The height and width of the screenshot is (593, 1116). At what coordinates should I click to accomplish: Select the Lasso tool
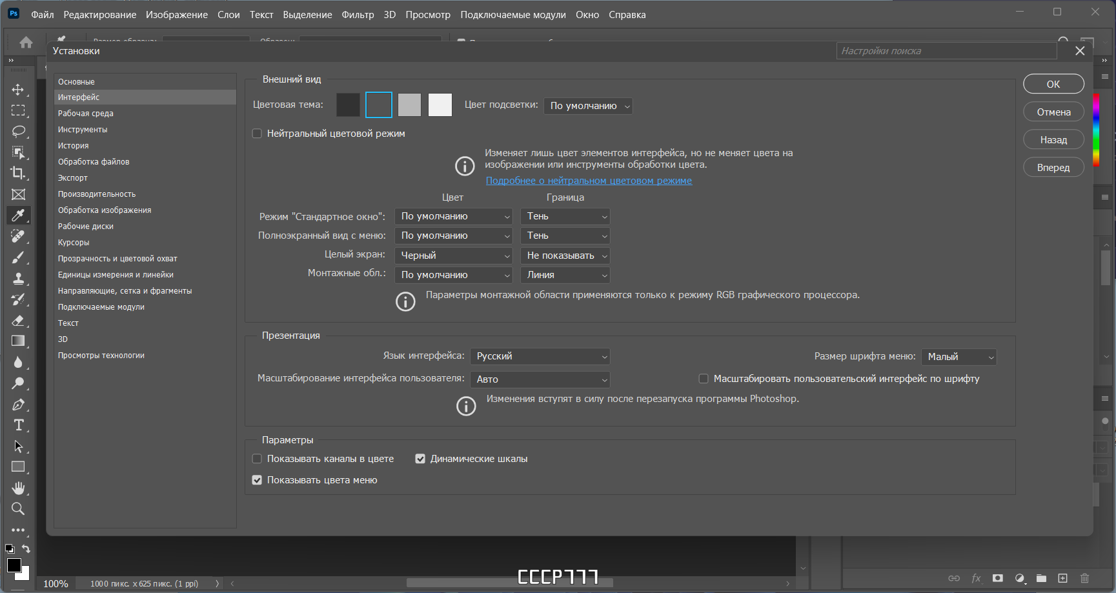[18, 132]
